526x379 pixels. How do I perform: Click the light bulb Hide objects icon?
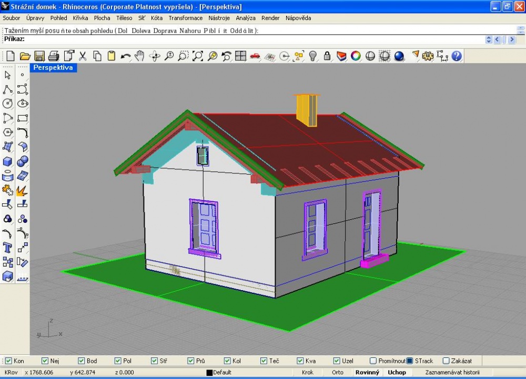click(x=312, y=56)
